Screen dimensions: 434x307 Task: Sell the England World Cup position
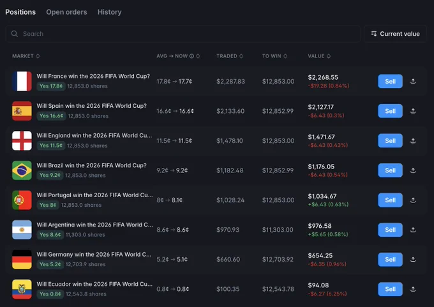[x=390, y=140]
